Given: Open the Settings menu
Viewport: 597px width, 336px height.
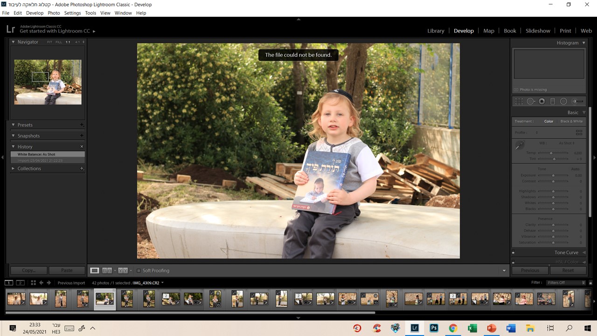Looking at the screenshot, I should point(72,13).
